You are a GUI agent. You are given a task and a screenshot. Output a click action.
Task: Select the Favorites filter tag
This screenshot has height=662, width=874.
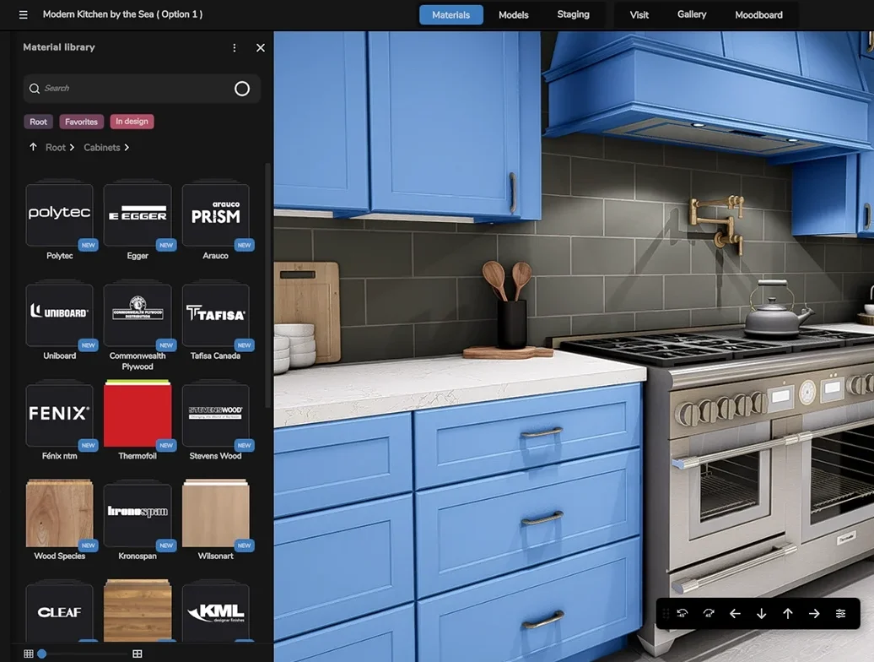pos(81,122)
